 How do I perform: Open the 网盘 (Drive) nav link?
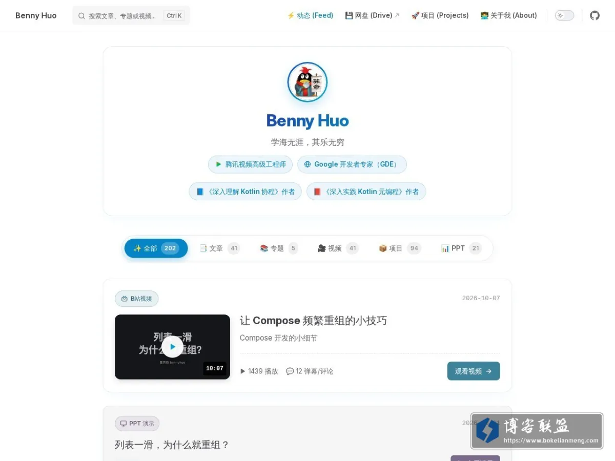372,15
